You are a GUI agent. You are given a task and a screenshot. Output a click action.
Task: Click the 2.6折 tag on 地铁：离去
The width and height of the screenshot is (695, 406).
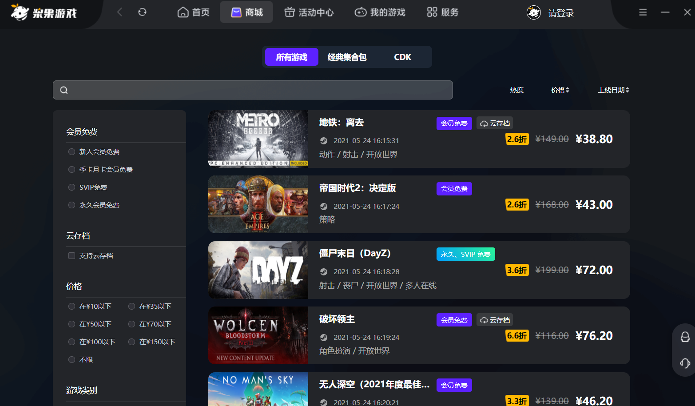[x=517, y=139]
